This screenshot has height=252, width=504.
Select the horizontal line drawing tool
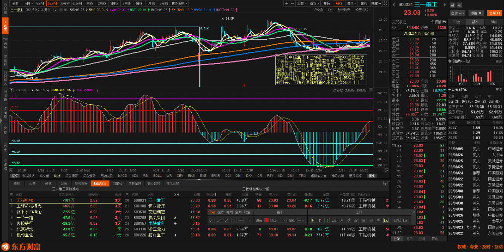coord(241,220)
